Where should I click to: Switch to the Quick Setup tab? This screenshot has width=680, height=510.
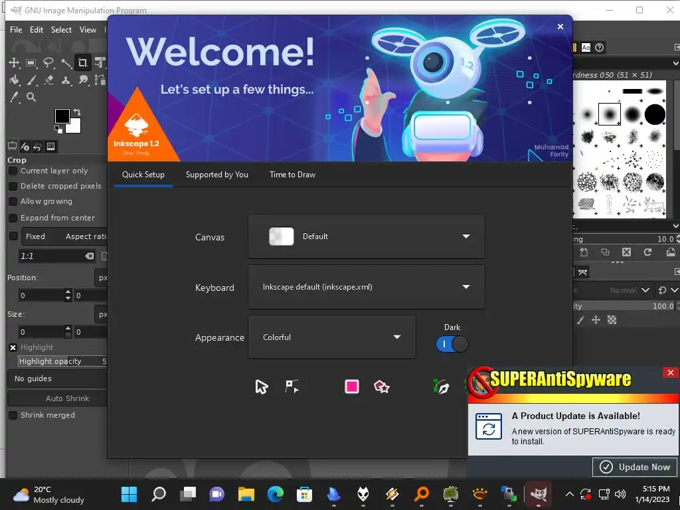pyautogui.click(x=143, y=175)
